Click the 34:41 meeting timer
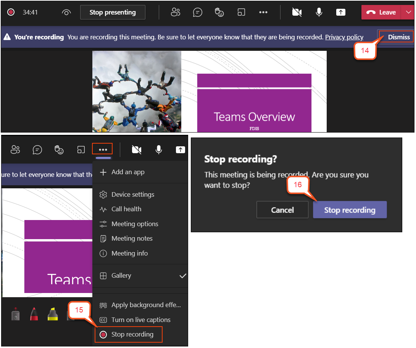416x348 pixels. pos(30,13)
